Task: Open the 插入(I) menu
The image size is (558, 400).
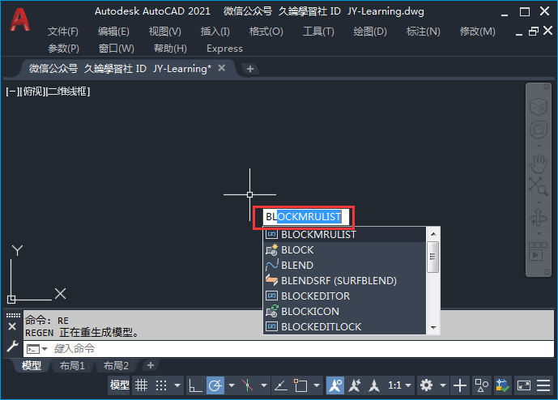Action: [x=215, y=32]
